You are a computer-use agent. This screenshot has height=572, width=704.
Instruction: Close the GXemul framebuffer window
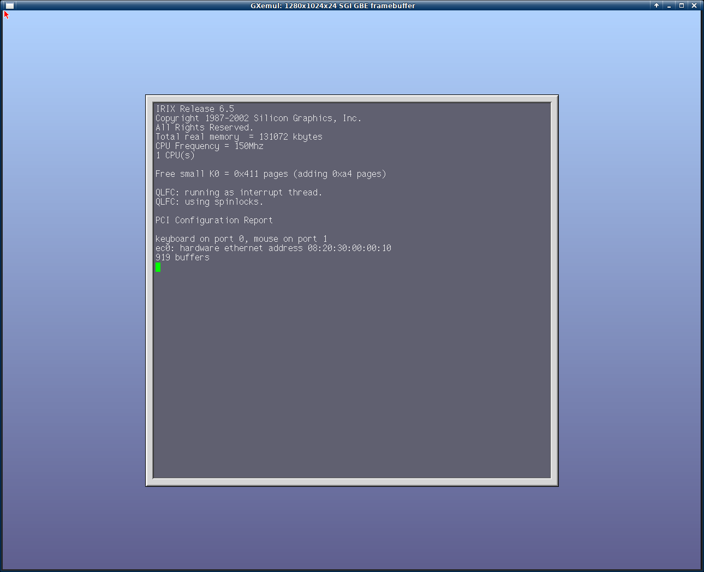(694, 5)
